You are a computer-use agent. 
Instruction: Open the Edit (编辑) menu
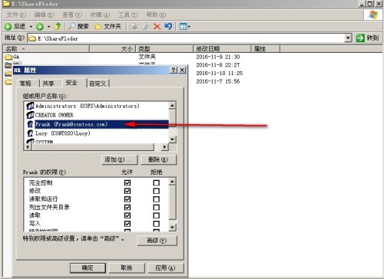coord(44,15)
